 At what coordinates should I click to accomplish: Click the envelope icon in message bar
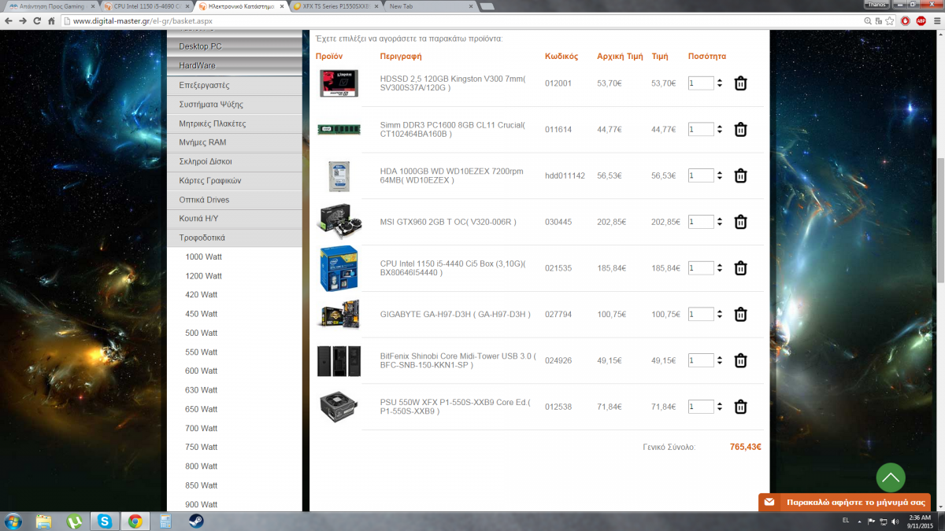tap(769, 502)
